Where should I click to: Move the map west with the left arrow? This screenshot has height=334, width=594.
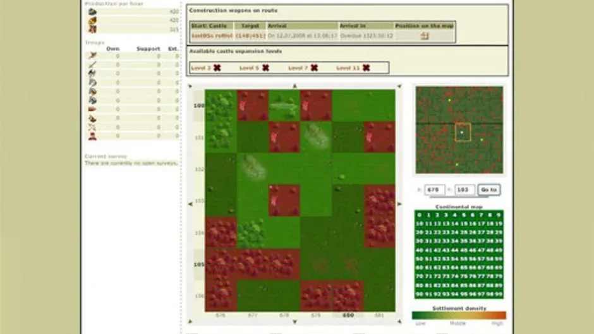click(190, 204)
